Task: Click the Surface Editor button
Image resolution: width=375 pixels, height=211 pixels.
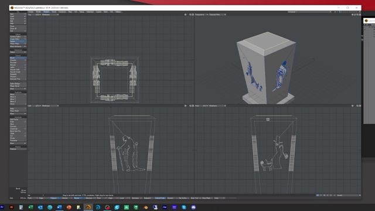Action: pos(18,37)
